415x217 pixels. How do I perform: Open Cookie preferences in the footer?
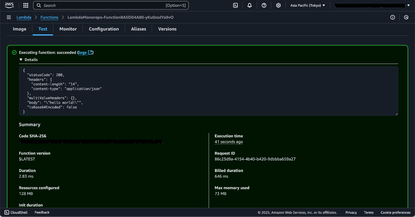click(x=395, y=212)
